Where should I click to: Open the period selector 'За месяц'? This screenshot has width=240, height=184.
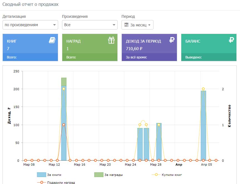pyautogui.click(x=137, y=25)
